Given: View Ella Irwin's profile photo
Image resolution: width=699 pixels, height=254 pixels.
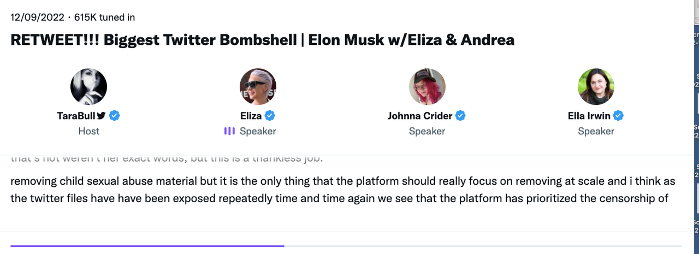Looking at the screenshot, I should click(x=596, y=87).
